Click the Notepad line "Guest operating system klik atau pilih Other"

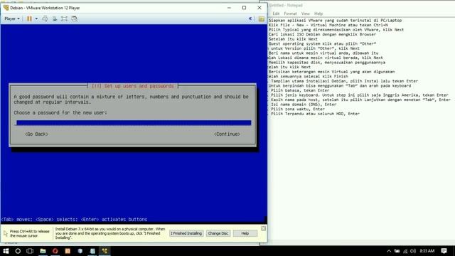322,43
